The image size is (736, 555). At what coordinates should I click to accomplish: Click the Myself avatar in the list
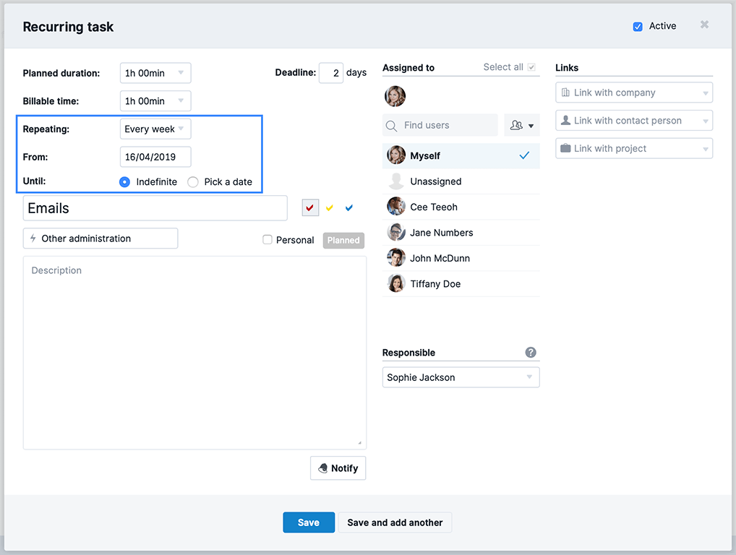pyautogui.click(x=396, y=155)
